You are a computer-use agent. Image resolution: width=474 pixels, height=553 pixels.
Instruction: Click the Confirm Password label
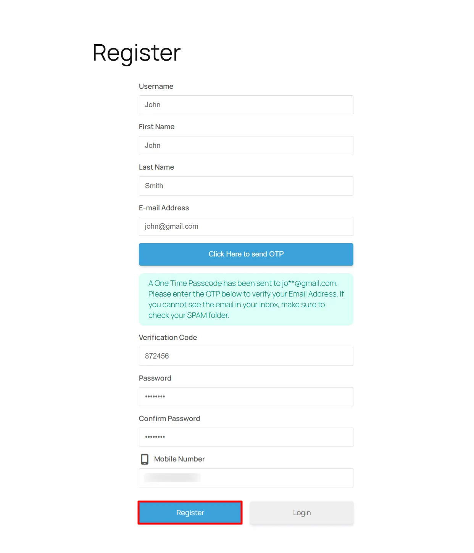tap(169, 418)
